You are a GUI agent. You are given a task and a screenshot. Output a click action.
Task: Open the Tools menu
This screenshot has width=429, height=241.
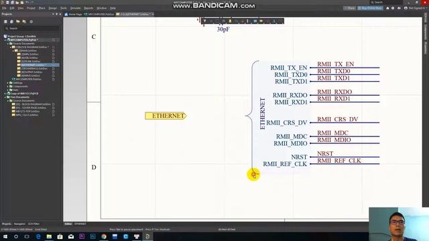63,8
